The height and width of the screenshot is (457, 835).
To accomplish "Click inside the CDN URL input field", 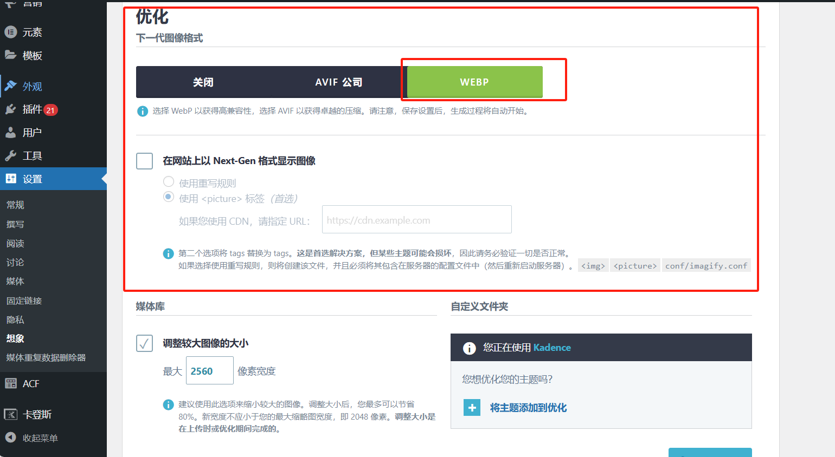I will pyautogui.click(x=416, y=219).
